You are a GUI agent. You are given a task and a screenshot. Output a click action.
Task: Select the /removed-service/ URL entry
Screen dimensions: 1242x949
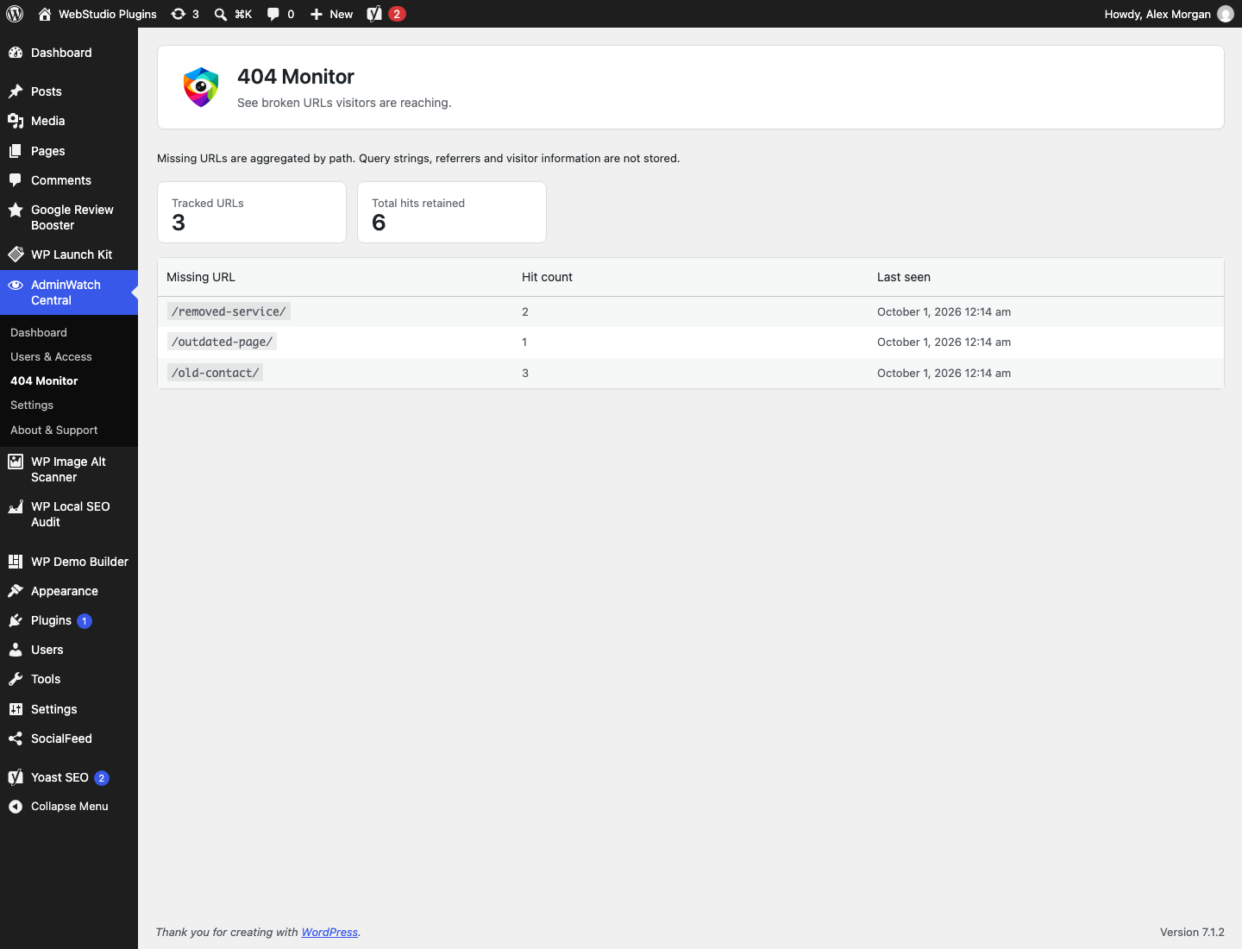coord(229,311)
